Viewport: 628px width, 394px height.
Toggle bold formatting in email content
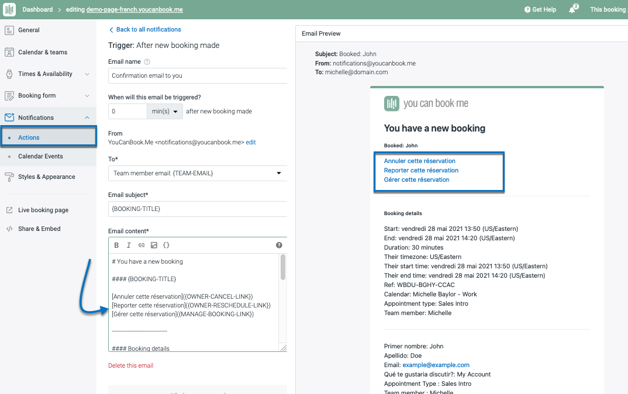pos(117,245)
